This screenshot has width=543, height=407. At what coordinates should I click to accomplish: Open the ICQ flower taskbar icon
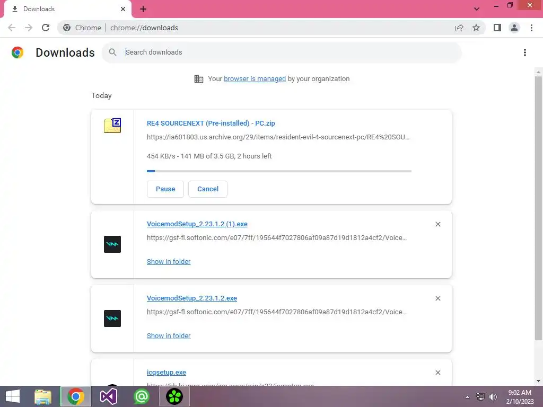coord(174,396)
